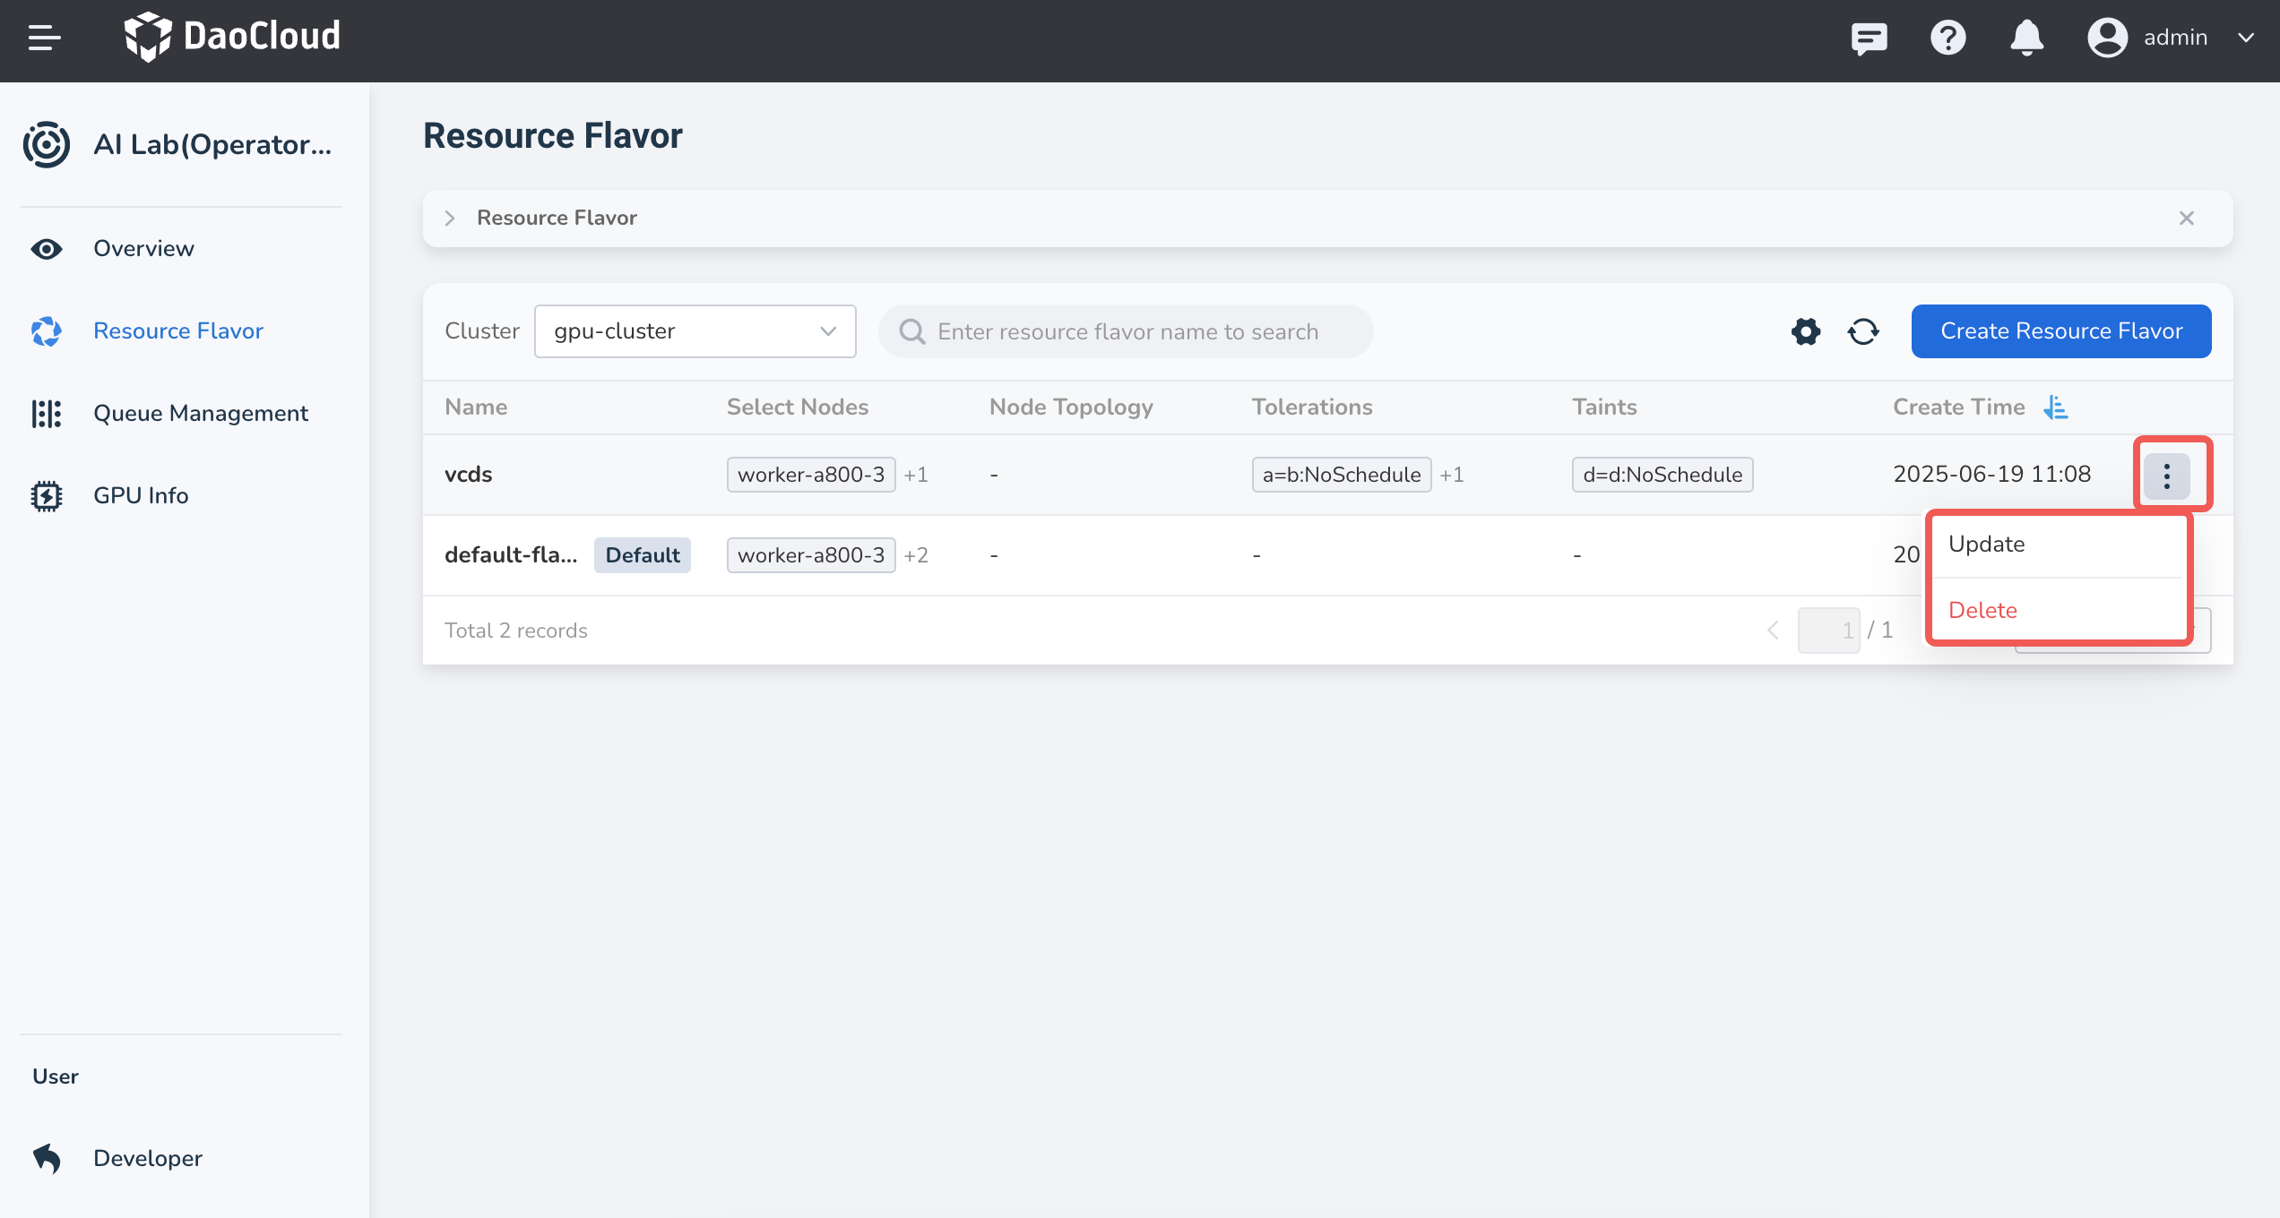Select Update from the context menu

(x=1987, y=545)
